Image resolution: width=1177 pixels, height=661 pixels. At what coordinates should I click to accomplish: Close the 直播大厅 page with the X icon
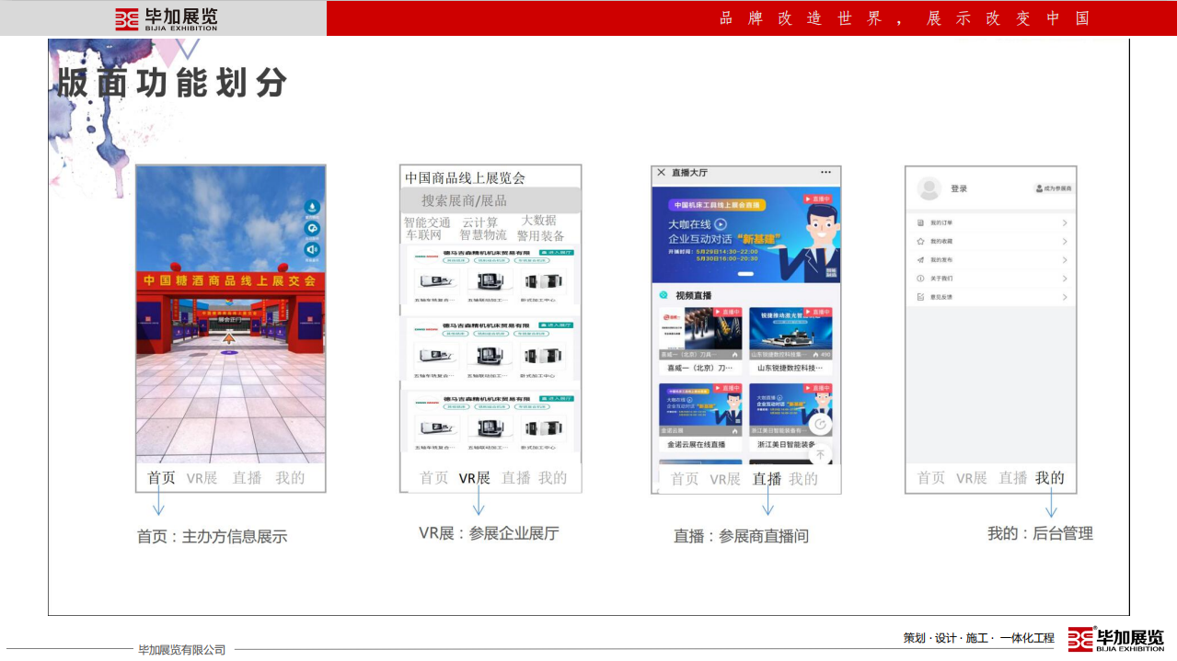click(x=661, y=173)
